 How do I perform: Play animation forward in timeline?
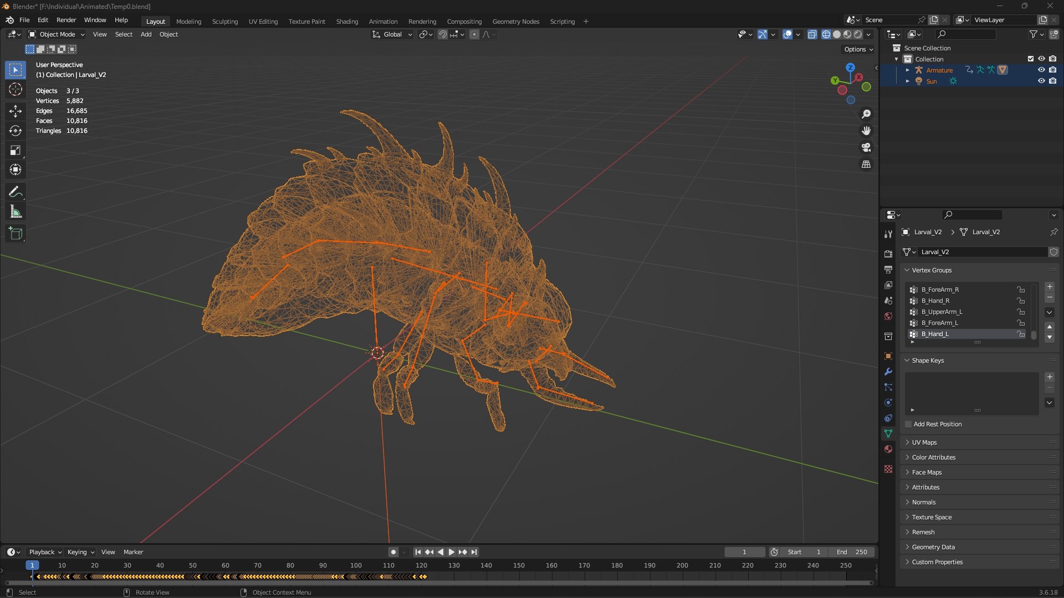click(x=451, y=552)
